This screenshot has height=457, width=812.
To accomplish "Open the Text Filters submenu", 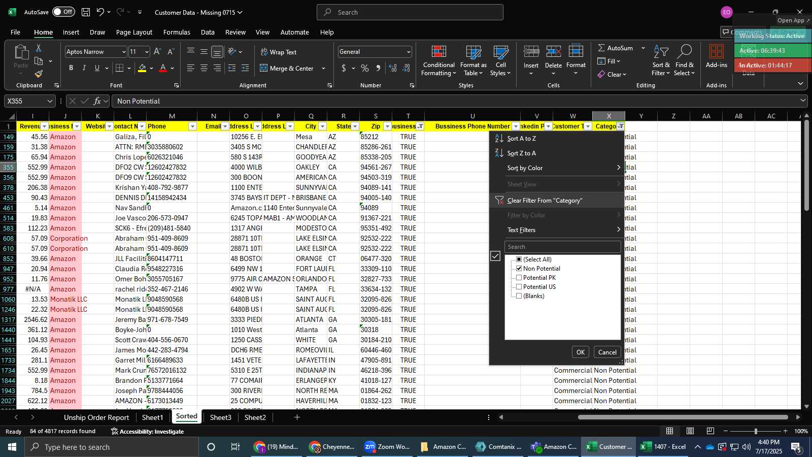I will pos(557,230).
